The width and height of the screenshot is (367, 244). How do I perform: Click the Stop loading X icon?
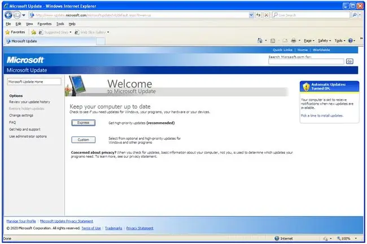266,15
